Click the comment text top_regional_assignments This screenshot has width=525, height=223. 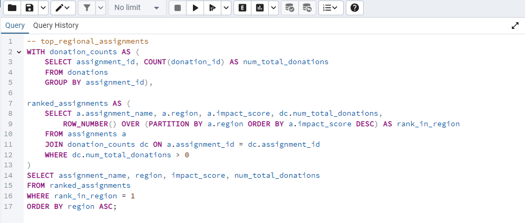click(94, 42)
